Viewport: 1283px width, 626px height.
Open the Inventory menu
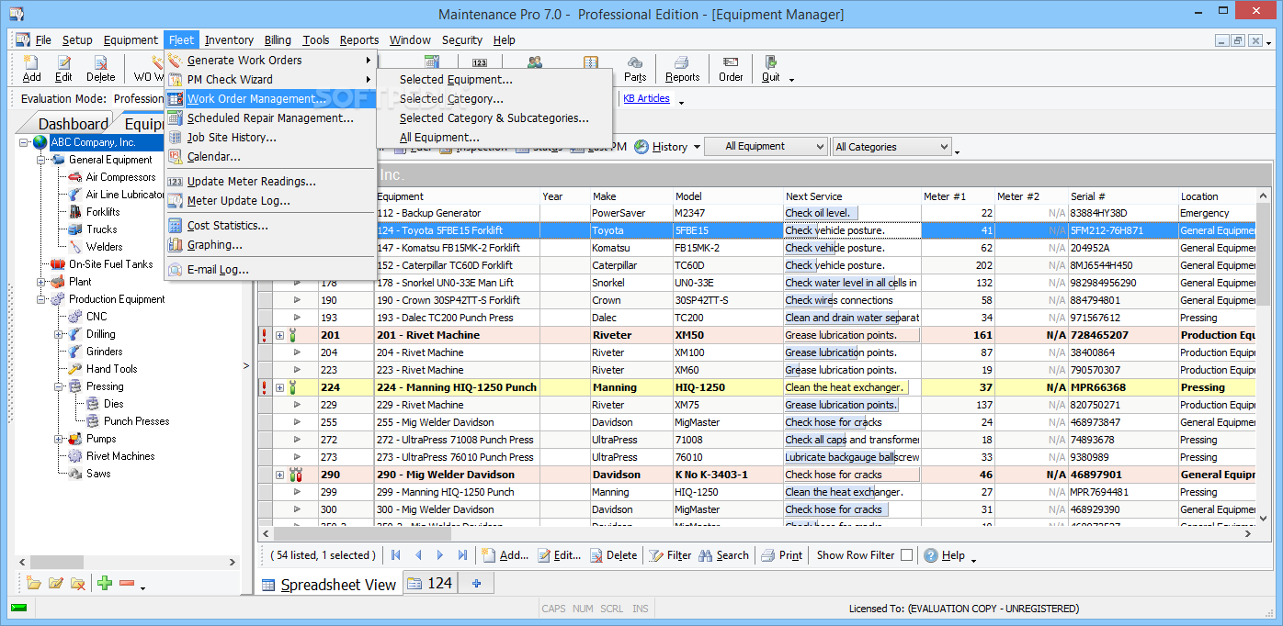pos(229,39)
